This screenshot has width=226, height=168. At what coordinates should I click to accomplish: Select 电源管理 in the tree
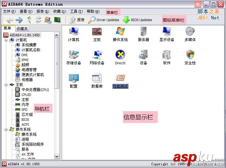[26, 70]
